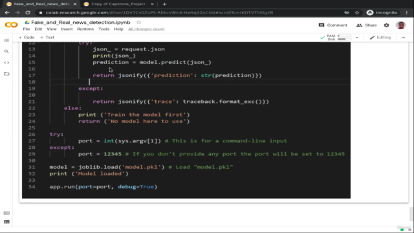
Task: Click the port = 12345 assignment
Action: coord(100,154)
